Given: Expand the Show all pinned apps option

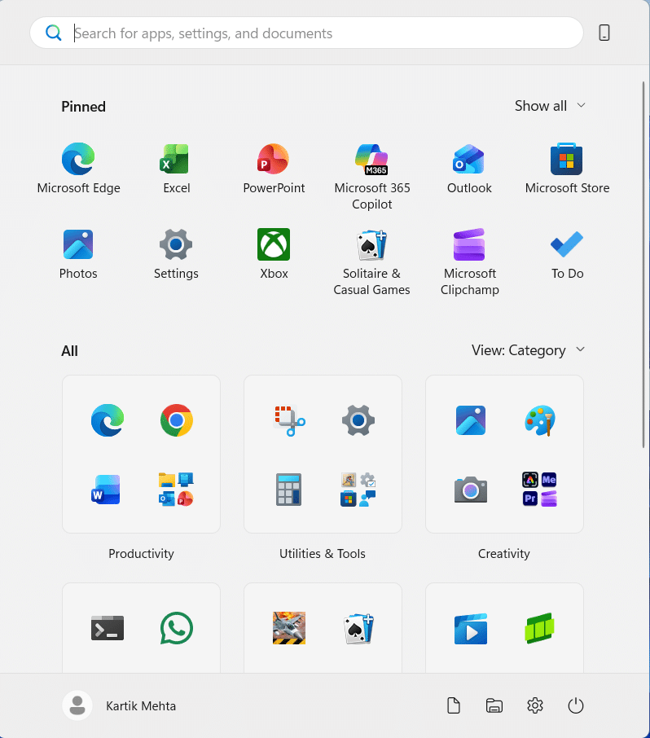Looking at the screenshot, I should tap(550, 106).
